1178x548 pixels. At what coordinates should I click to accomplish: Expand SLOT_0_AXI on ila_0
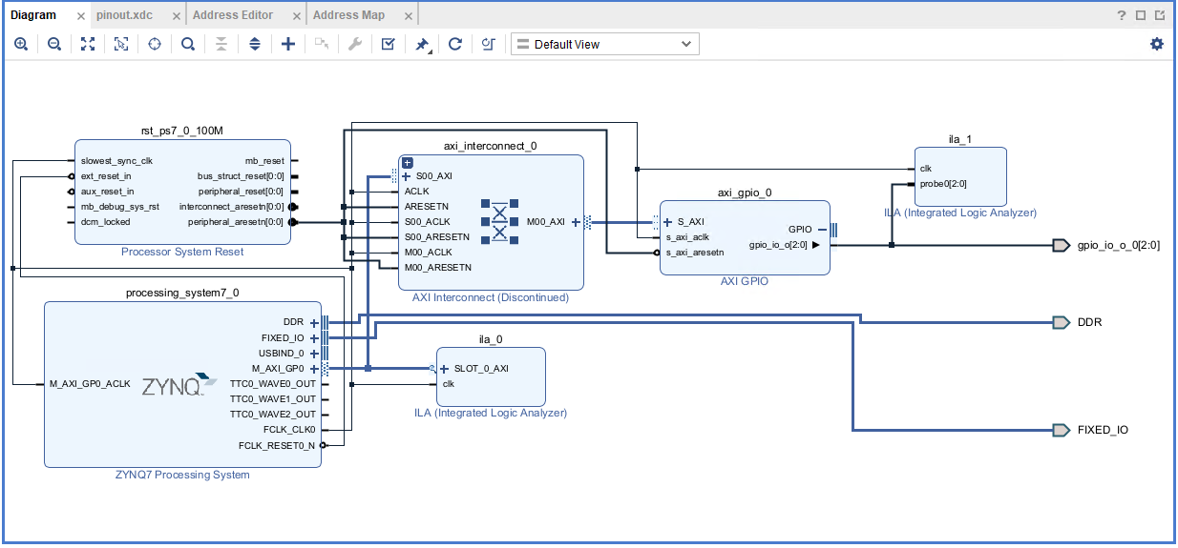[445, 369]
